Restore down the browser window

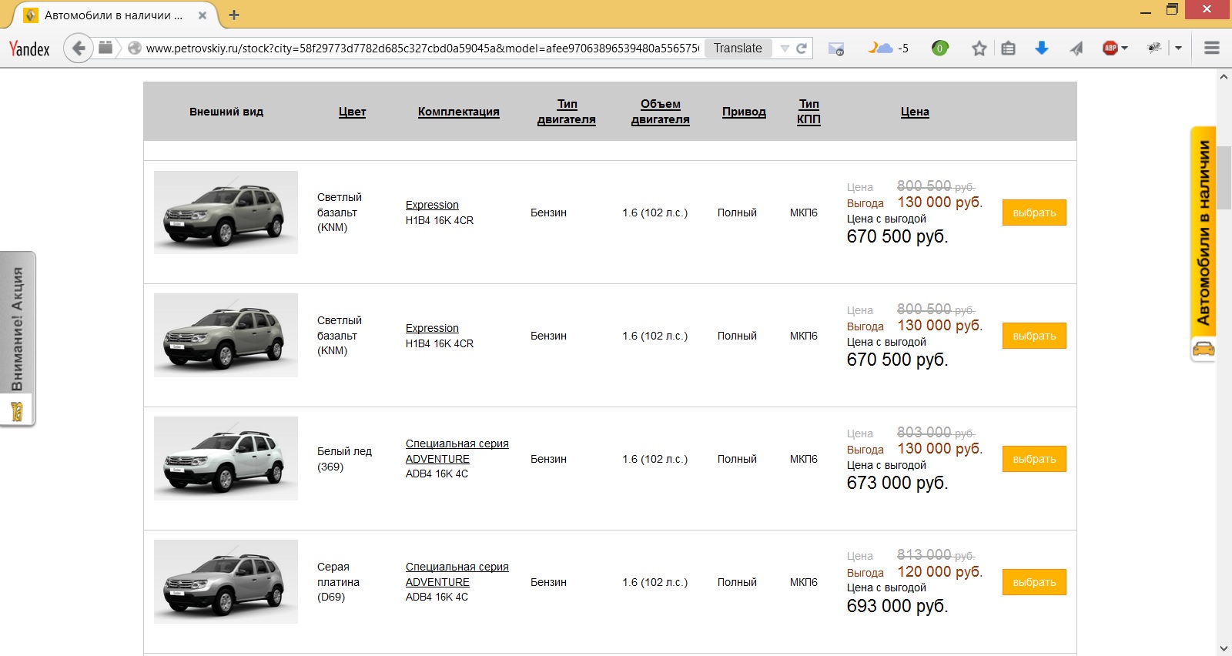[1172, 9]
